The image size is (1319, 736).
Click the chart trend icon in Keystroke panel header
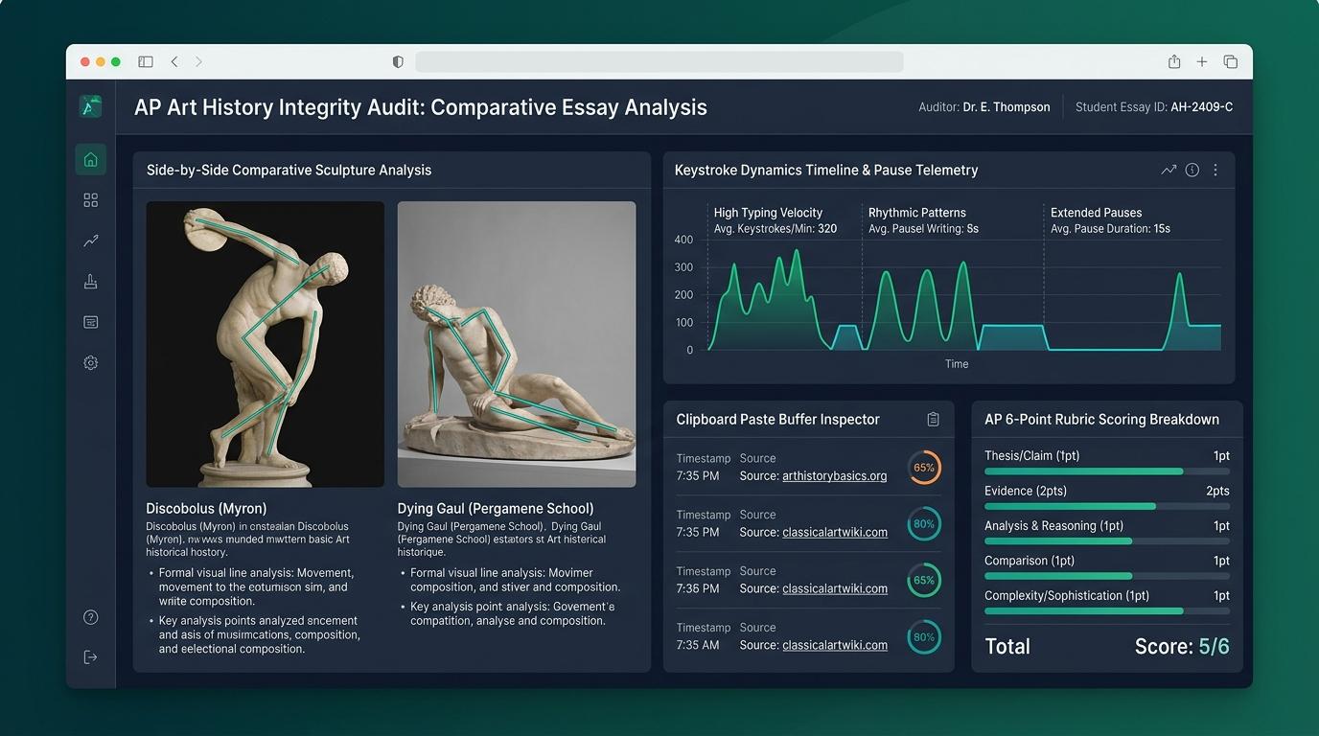tap(1169, 170)
